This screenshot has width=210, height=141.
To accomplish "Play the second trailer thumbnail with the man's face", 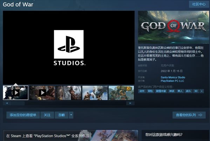I will [x=42, y=93].
